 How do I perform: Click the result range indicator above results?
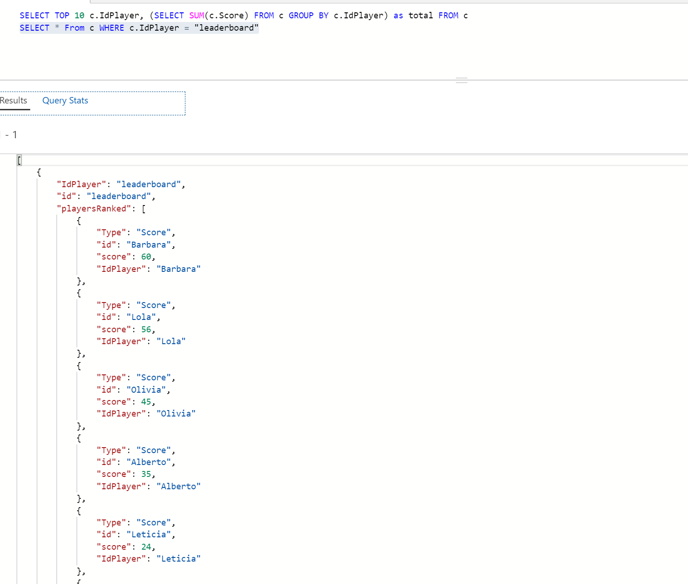click(x=10, y=135)
